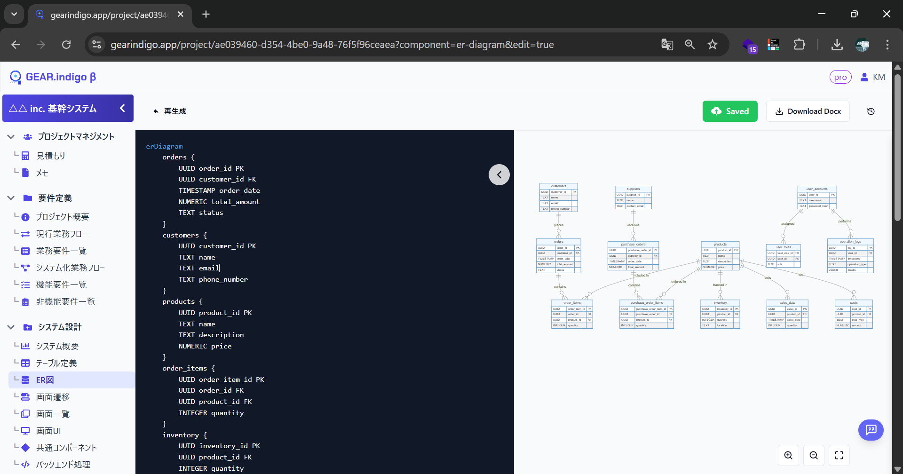
Task: Collapse the sidebar via project header chevron
Action: 122,108
